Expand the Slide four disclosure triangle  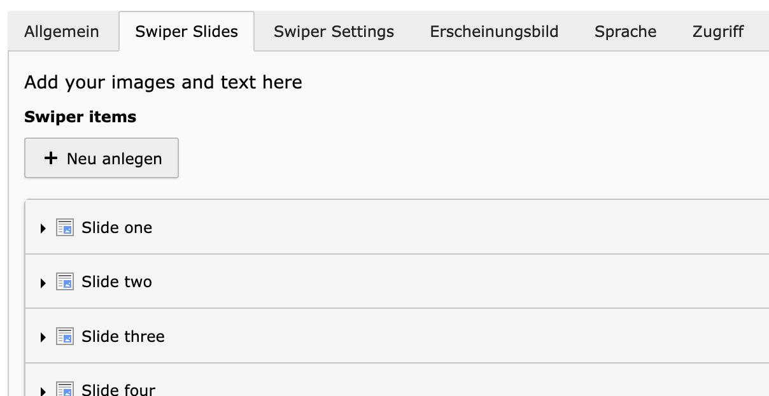click(43, 390)
